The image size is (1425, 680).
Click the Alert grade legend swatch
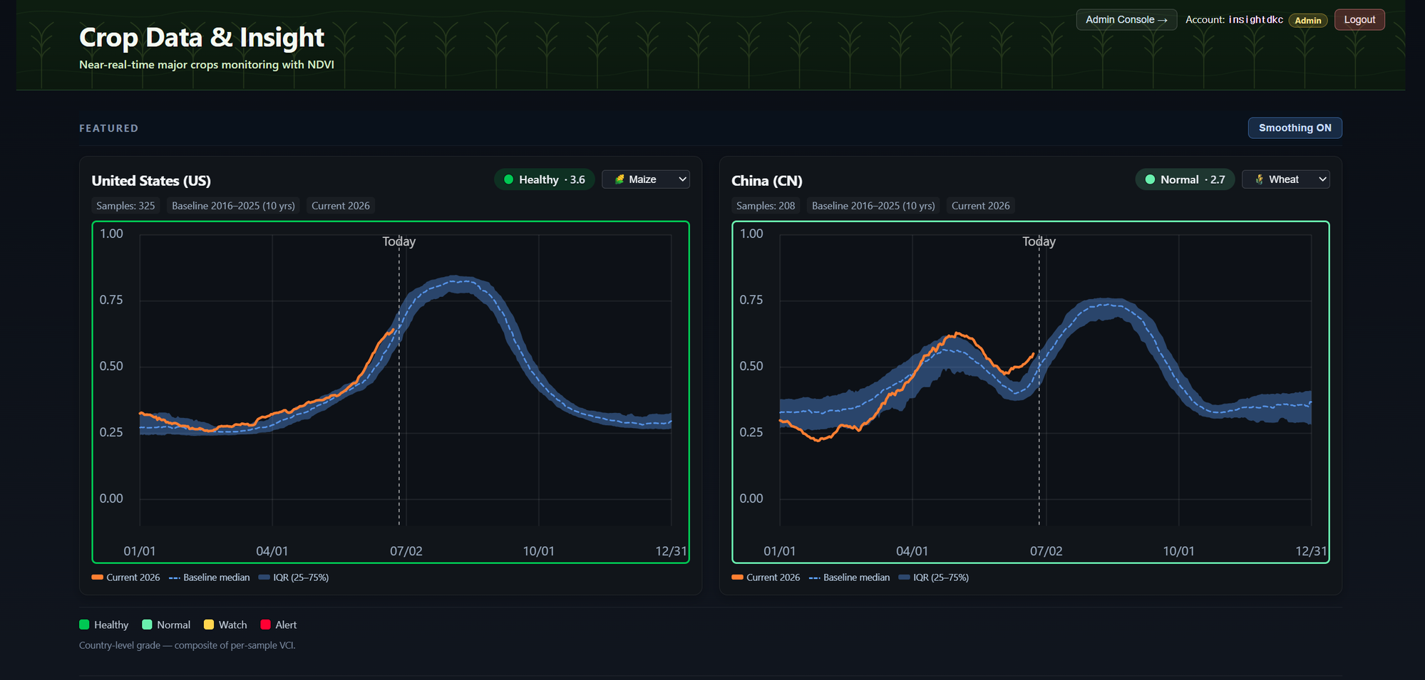point(266,624)
